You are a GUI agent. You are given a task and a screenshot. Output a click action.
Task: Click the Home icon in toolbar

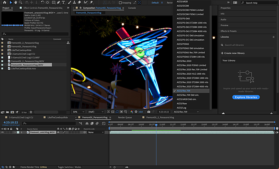click(x=5, y=3)
